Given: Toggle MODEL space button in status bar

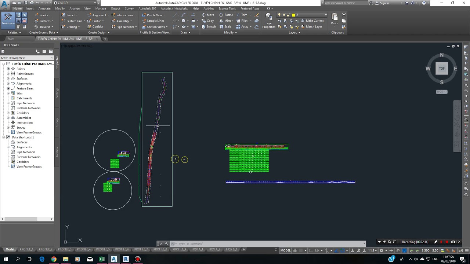Looking at the screenshot, I should 286,250.
